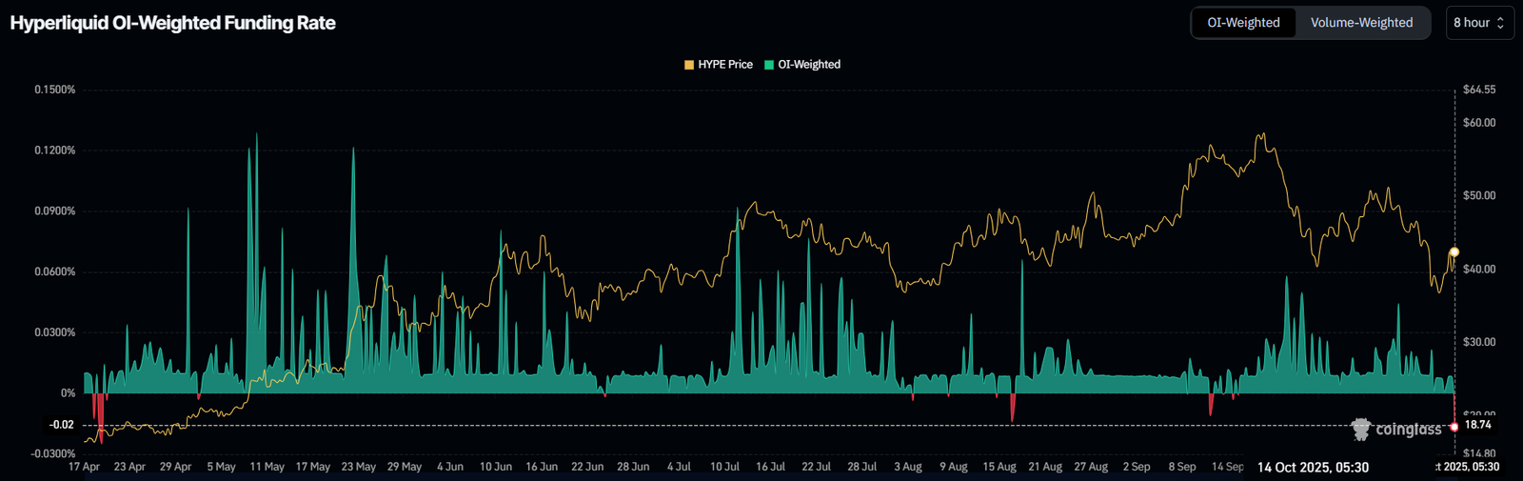This screenshot has height=481, width=1523.
Task: Click the 2 Sep date label
Action: point(1137,467)
